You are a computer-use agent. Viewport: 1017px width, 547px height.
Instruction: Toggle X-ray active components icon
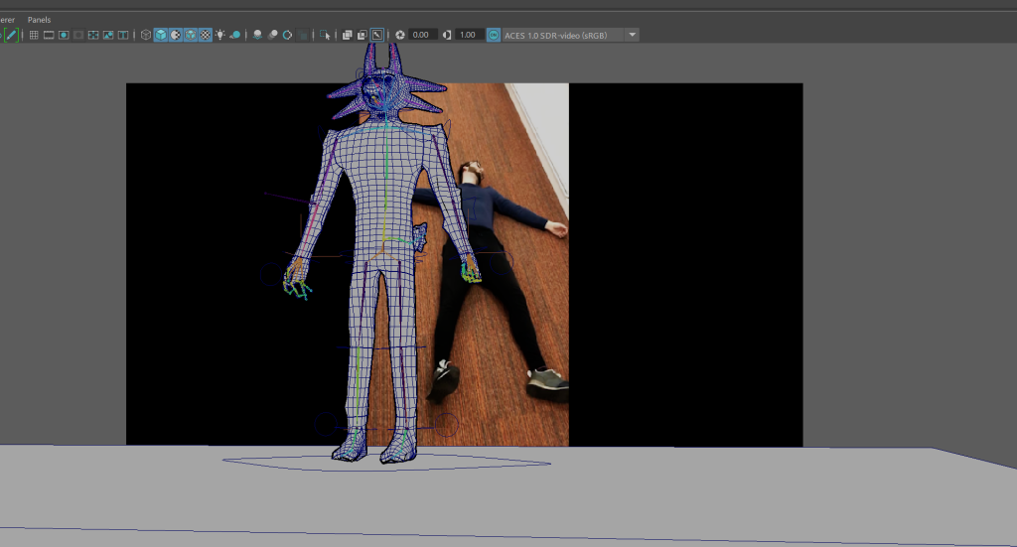pyautogui.click(x=362, y=35)
